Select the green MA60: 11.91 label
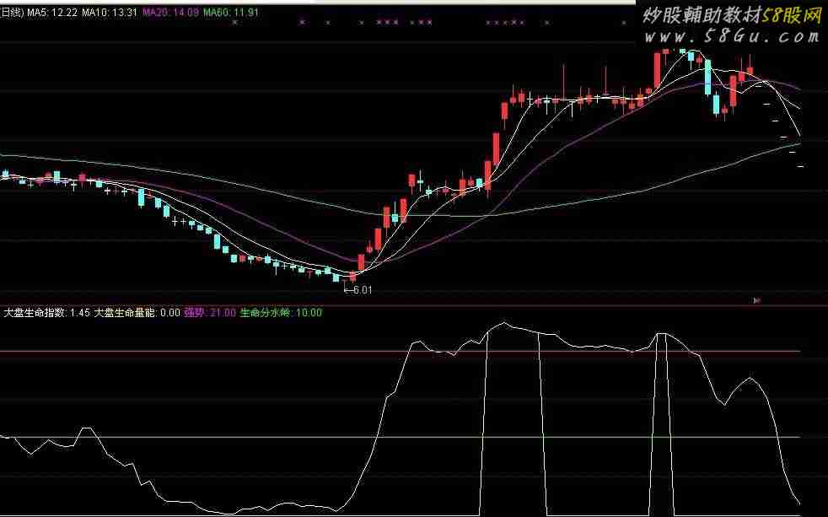 click(x=231, y=12)
